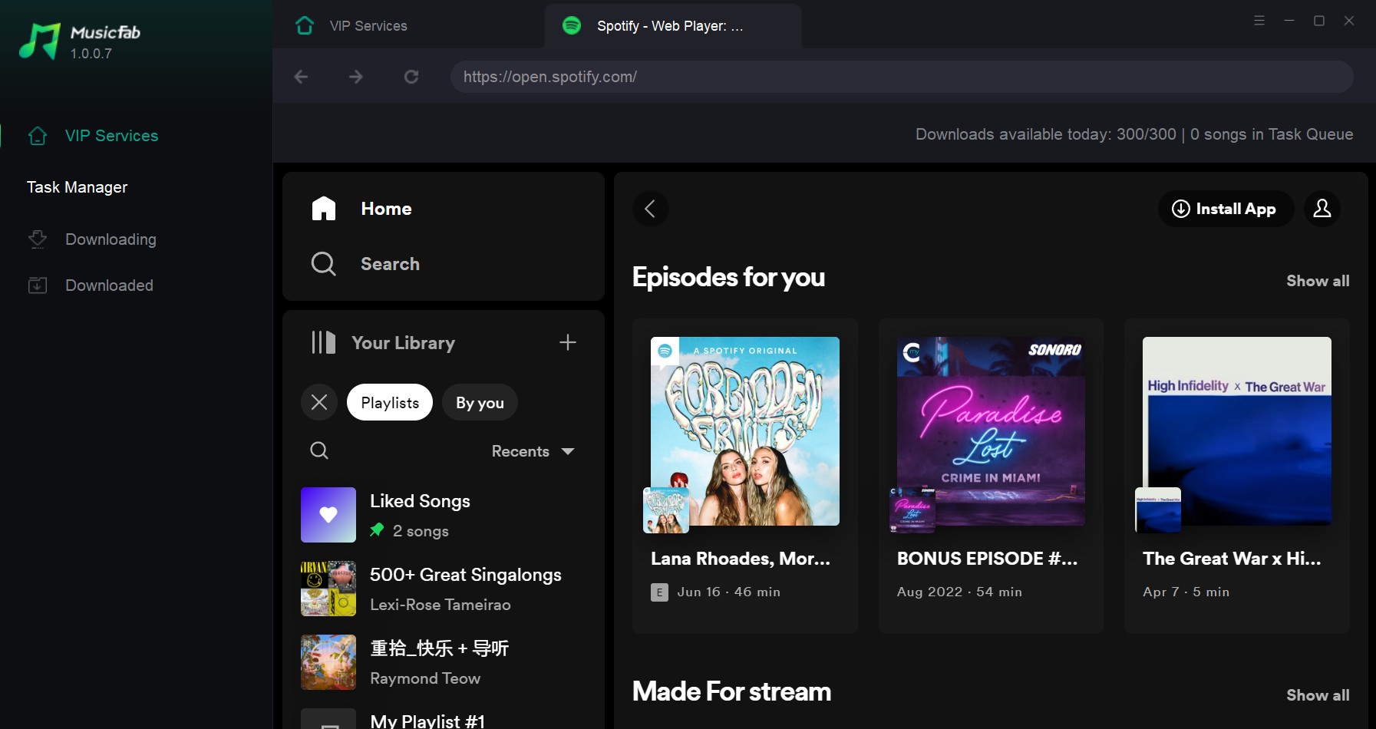Viewport: 1376px width, 729px height.
Task: Open the Downloaded task list
Action: [x=109, y=285]
